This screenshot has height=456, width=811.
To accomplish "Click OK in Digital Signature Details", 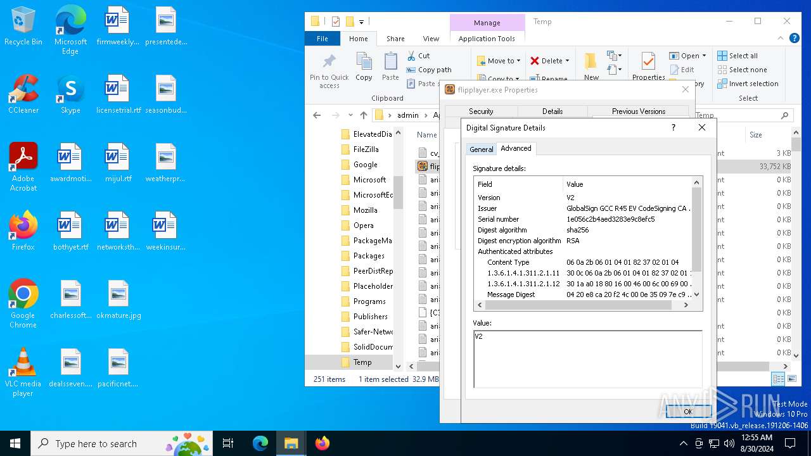I will pyautogui.click(x=687, y=412).
